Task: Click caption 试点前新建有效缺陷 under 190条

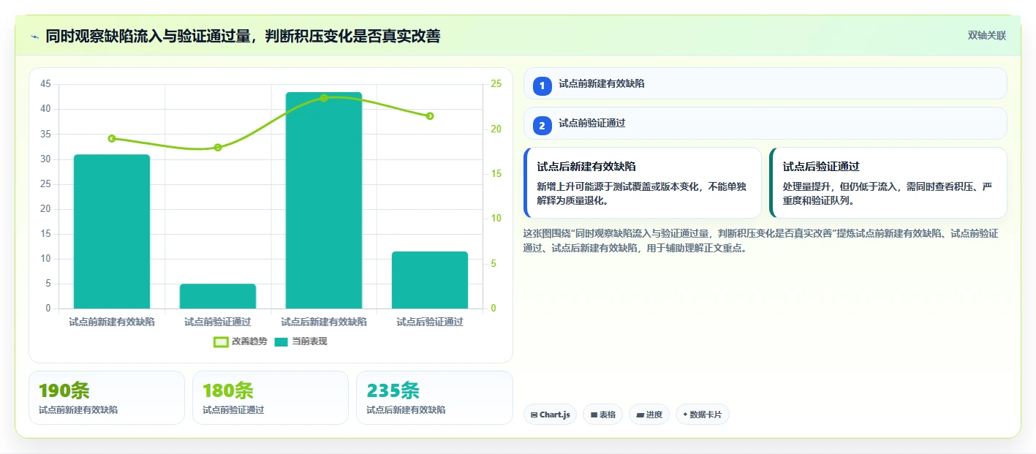Action: 78,410
